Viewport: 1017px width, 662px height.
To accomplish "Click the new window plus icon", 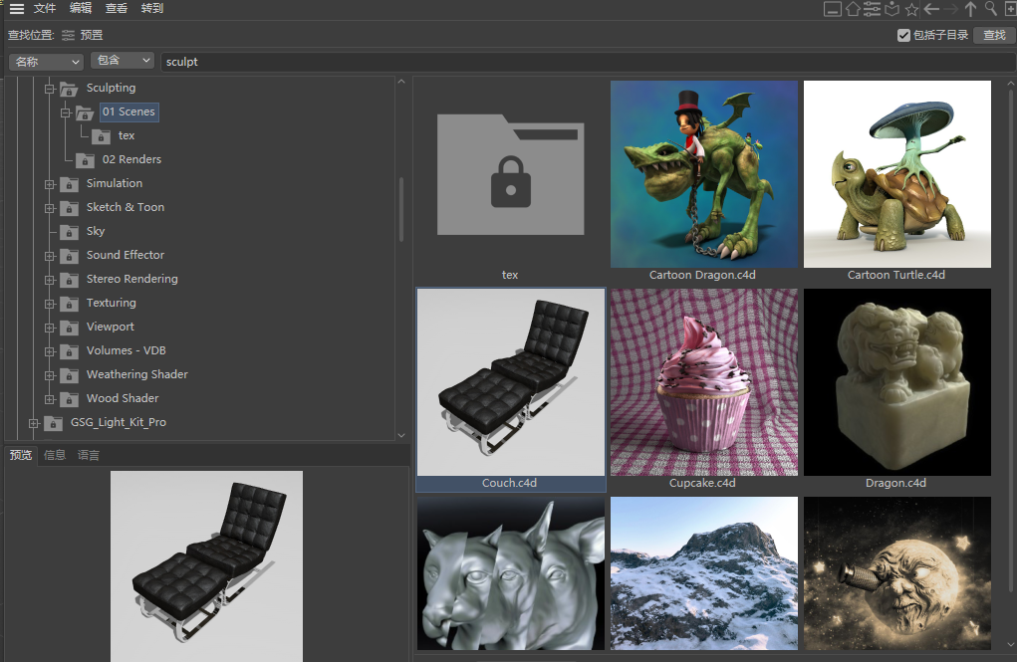I will click(1010, 8).
